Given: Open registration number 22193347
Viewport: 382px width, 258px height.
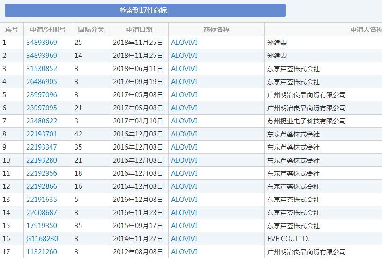Looking at the screenshot, I should [x=42, y=147].
